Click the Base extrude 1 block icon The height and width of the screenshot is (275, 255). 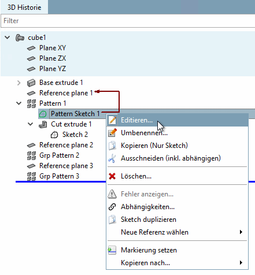[31, 83]
